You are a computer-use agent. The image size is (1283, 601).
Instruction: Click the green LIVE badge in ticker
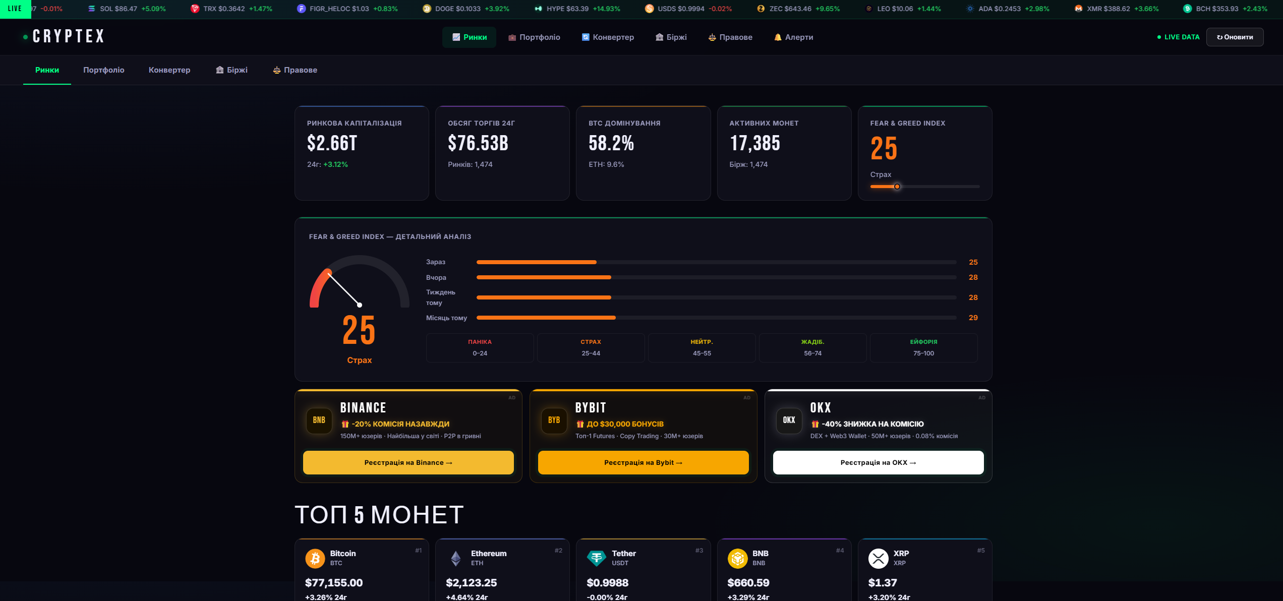pyautogui.click(x=15, y=9)
